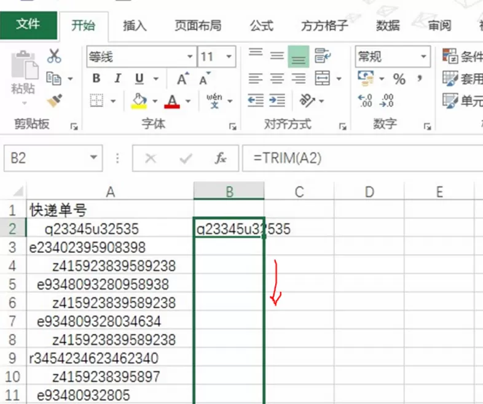Align text left
The width and height of the screenshot is (483, 404).
point(256,79)
